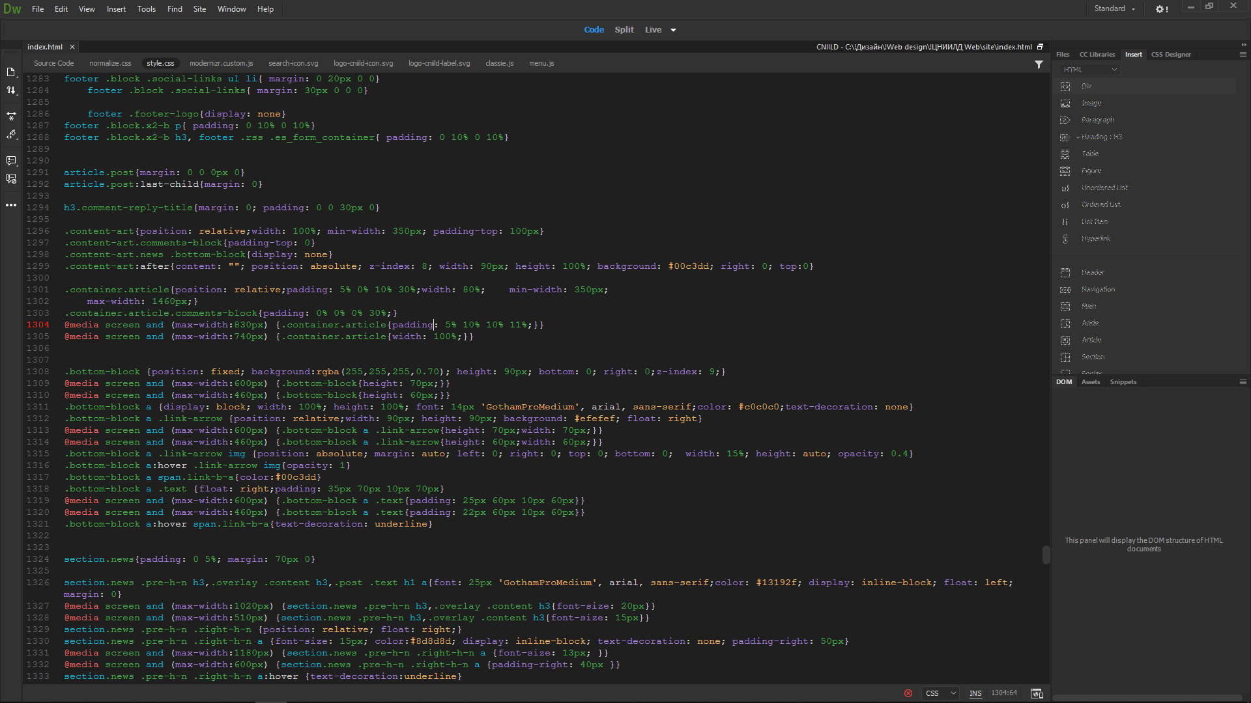Image resolution: width=1251 pixels, height=703 pixels.
Task: Select Code view button
Action: point(594,30)
